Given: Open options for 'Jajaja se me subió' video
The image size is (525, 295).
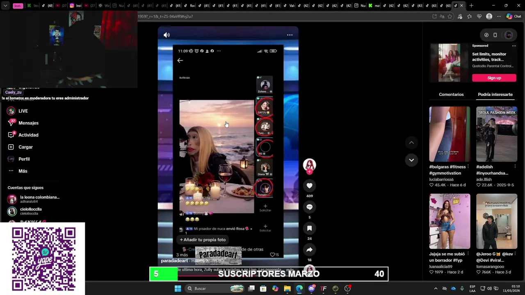Looking at the screenshot, I should tap(468, 254).
